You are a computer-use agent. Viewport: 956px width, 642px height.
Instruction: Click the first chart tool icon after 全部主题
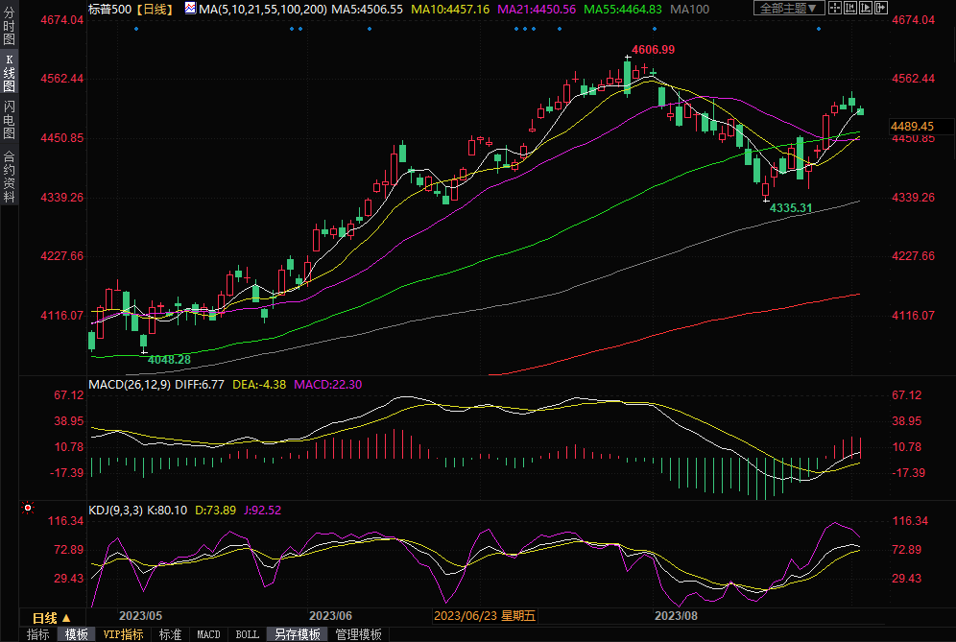pos(835,9)
